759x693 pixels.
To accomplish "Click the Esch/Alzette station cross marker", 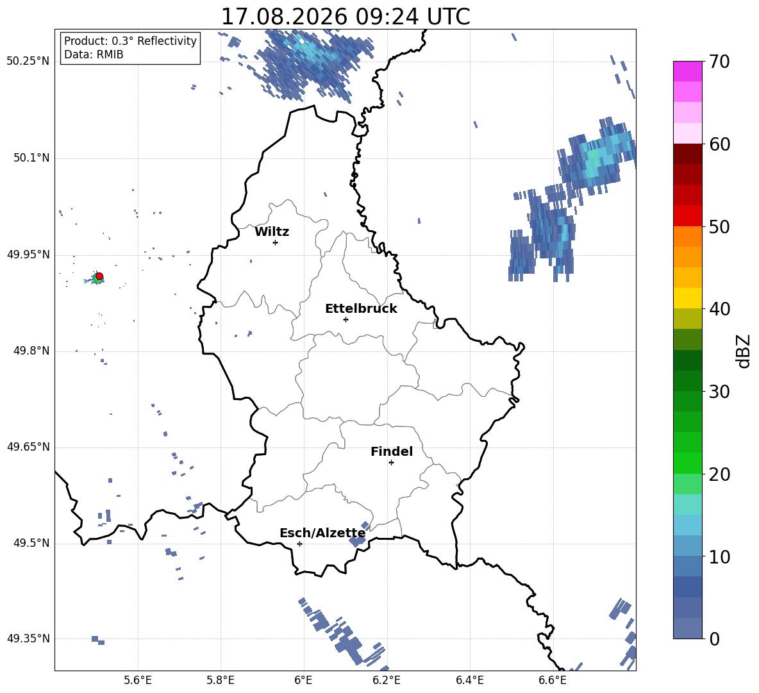I will click(x=299, y=544).
